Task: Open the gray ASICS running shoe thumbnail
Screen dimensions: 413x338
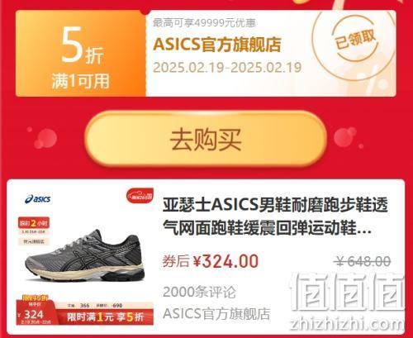Action: [x=84, y=257]
